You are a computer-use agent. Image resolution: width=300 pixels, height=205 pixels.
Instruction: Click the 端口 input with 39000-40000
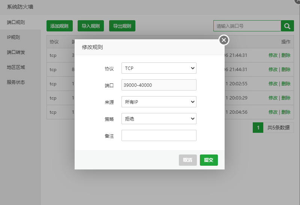coord(159,85)
